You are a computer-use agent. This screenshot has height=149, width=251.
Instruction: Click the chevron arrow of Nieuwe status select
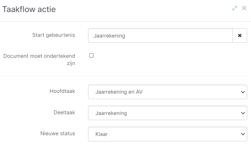coord(242,134)
